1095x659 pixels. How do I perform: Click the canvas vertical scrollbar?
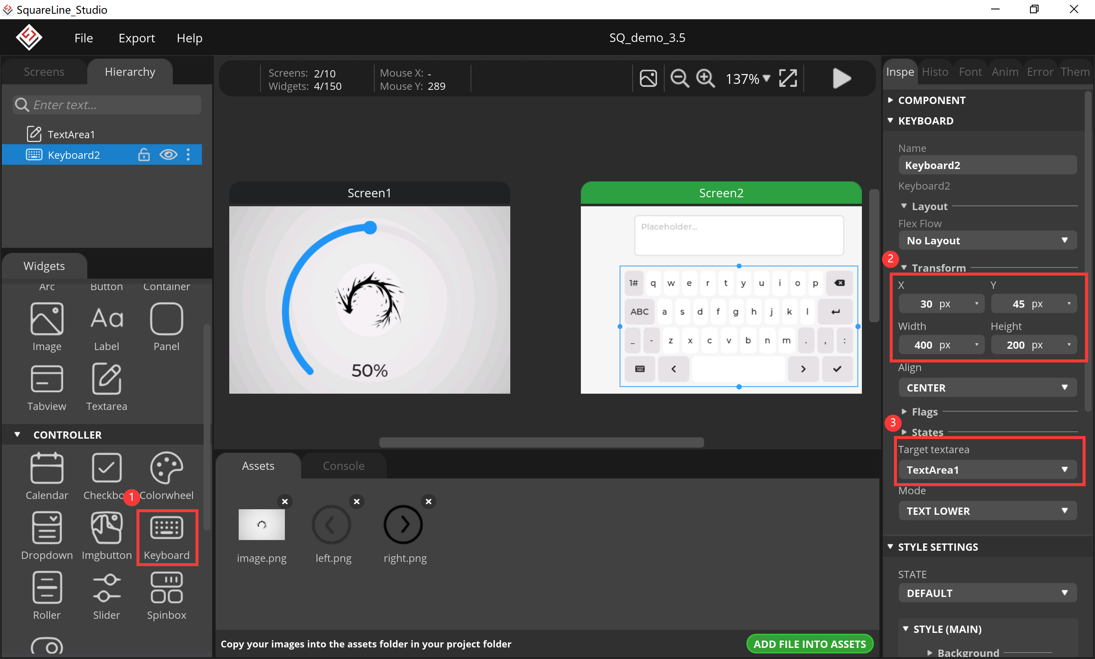click(x=874, y=255)
